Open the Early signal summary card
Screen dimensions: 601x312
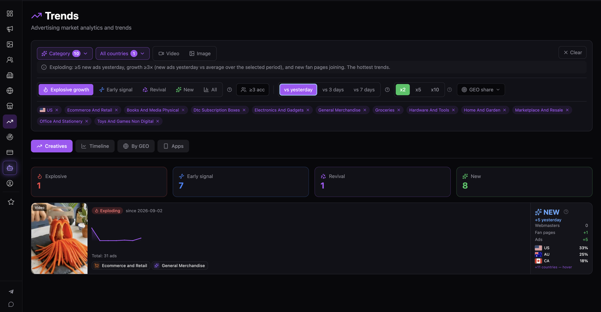[241, 182]
